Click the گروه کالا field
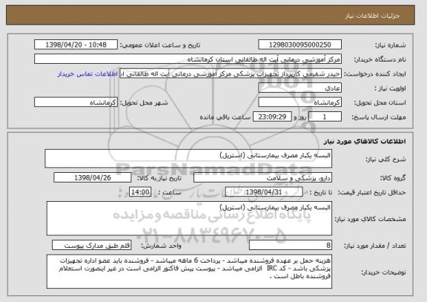Screen dimensions: 427x302 coord(262,178)
